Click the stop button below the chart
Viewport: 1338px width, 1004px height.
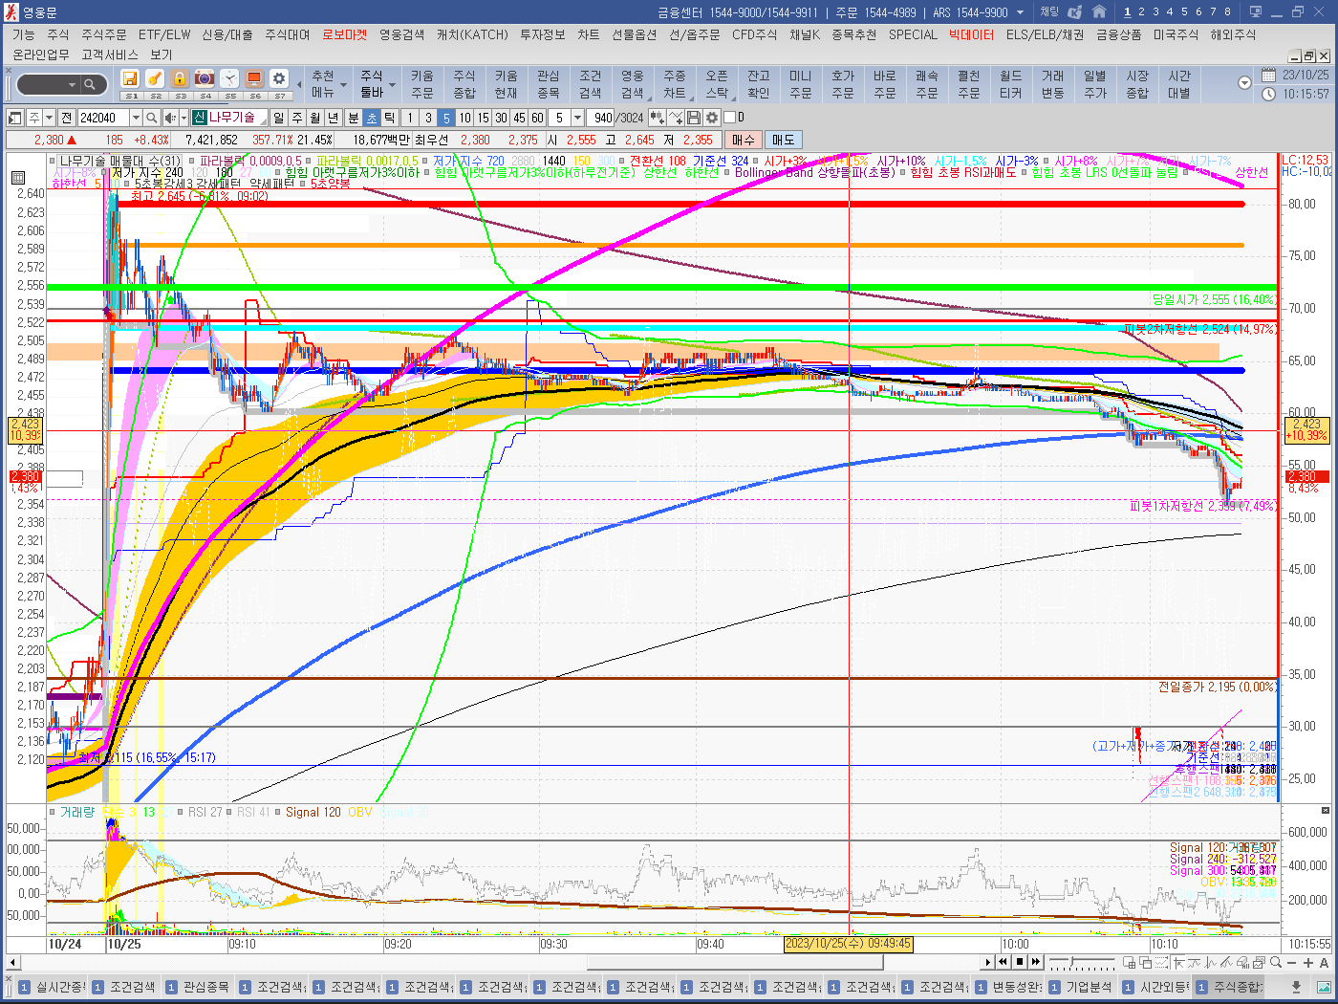click(1020, 962)
